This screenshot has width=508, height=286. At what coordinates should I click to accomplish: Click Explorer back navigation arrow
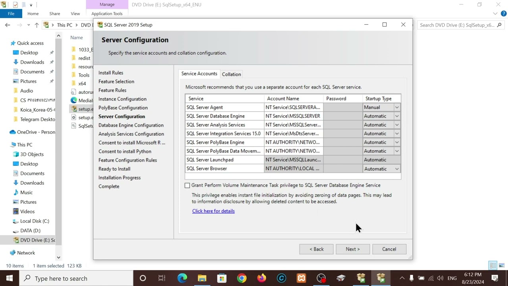pyautogui.click(x=8, y=25)
